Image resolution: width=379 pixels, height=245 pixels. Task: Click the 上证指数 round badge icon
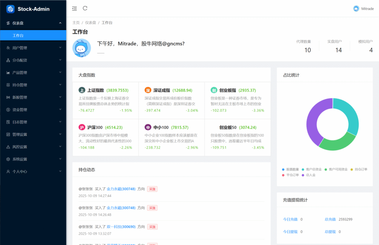(x=82, y=90)
